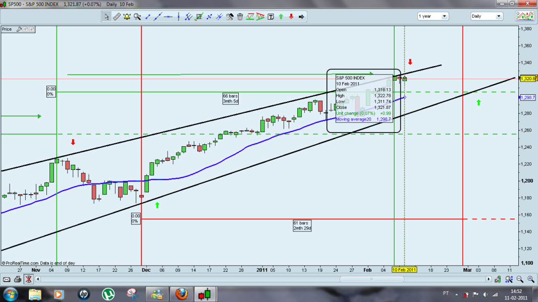Select the red down arrow marker tool

pos(291,17)
